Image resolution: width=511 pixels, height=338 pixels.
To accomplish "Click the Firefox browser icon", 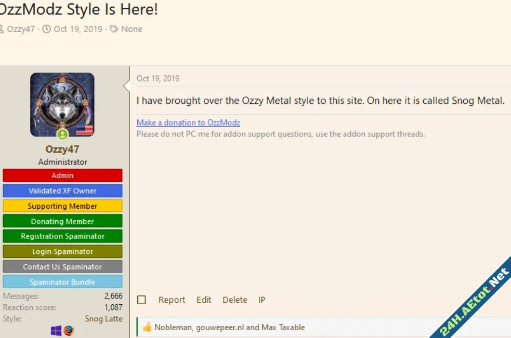I will (x=69, y=331).
